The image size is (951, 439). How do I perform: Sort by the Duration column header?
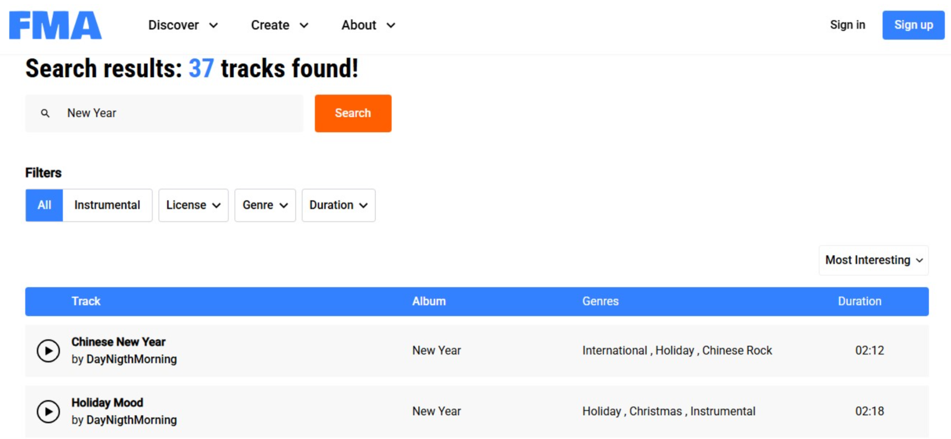coord(858,301)
